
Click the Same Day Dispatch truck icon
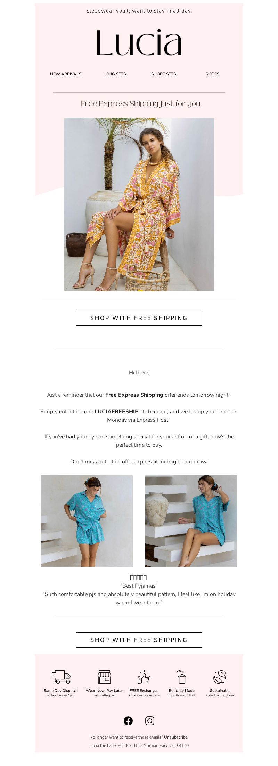61,677
